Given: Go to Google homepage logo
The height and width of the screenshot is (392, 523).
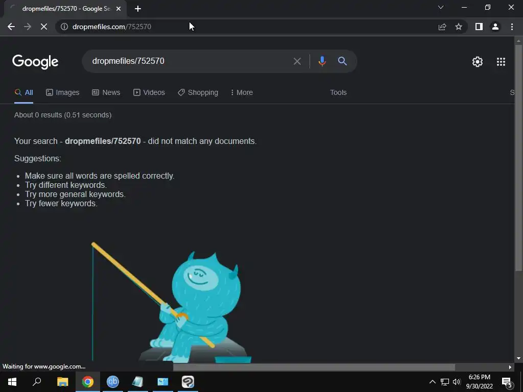Looking at the screenshot, I should tap(35, 62).
